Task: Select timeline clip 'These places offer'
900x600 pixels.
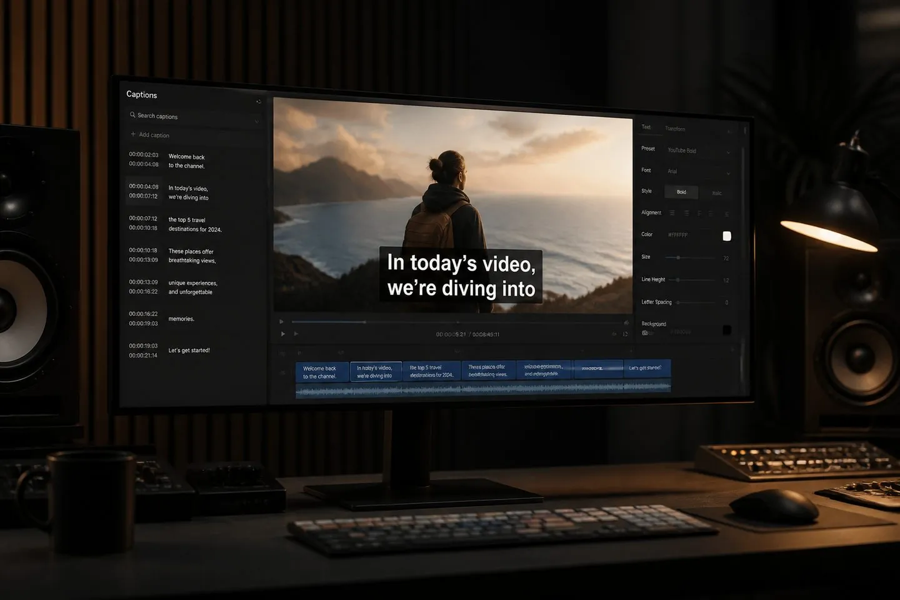Action: [x=489, y=371]
